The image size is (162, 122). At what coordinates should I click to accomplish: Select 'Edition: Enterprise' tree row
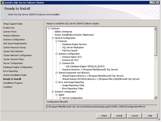(x=63, y=32)
